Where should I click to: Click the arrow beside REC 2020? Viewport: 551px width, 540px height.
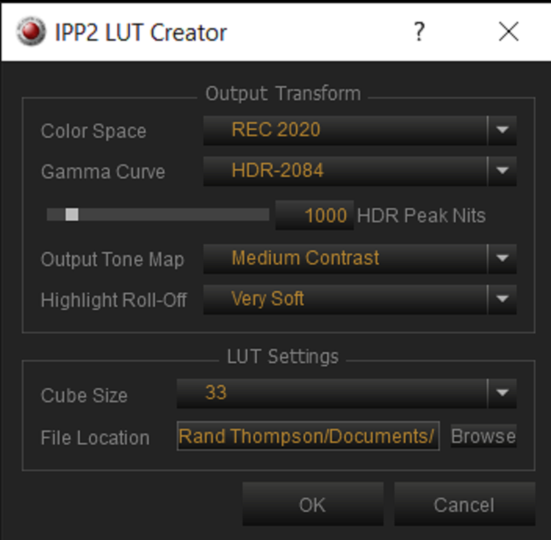502,130
